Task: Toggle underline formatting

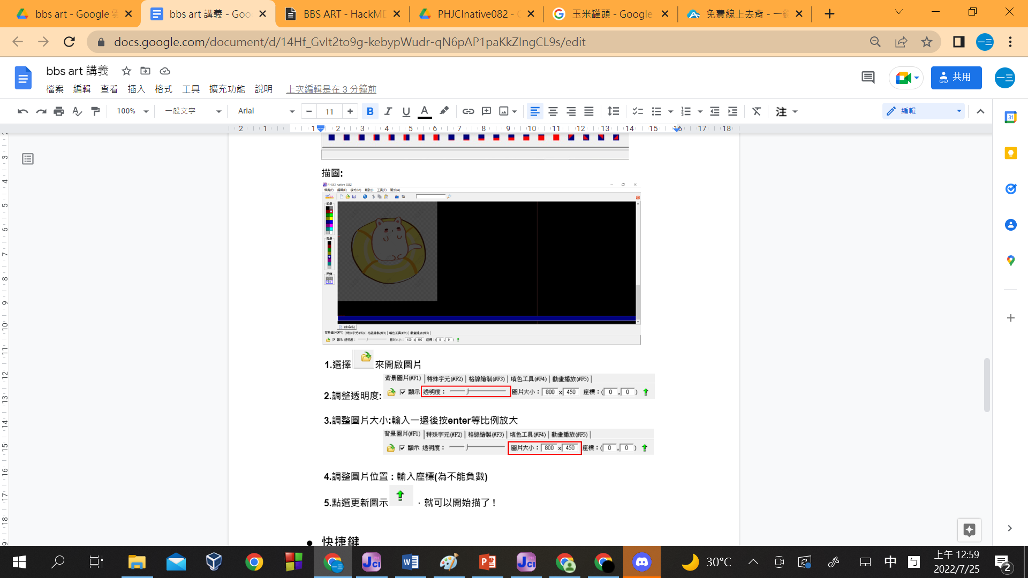Action: pos(406,111)
